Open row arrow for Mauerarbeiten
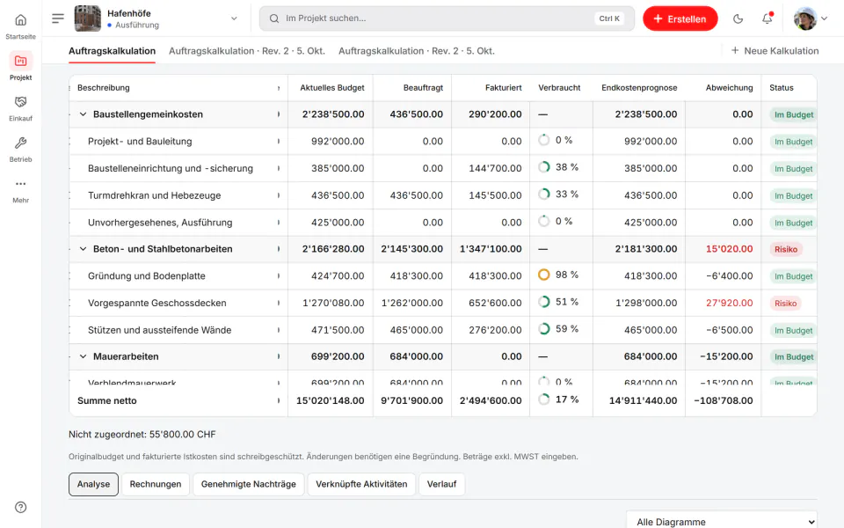The width and height of the screenshot is (844, 528). [279, 356]
